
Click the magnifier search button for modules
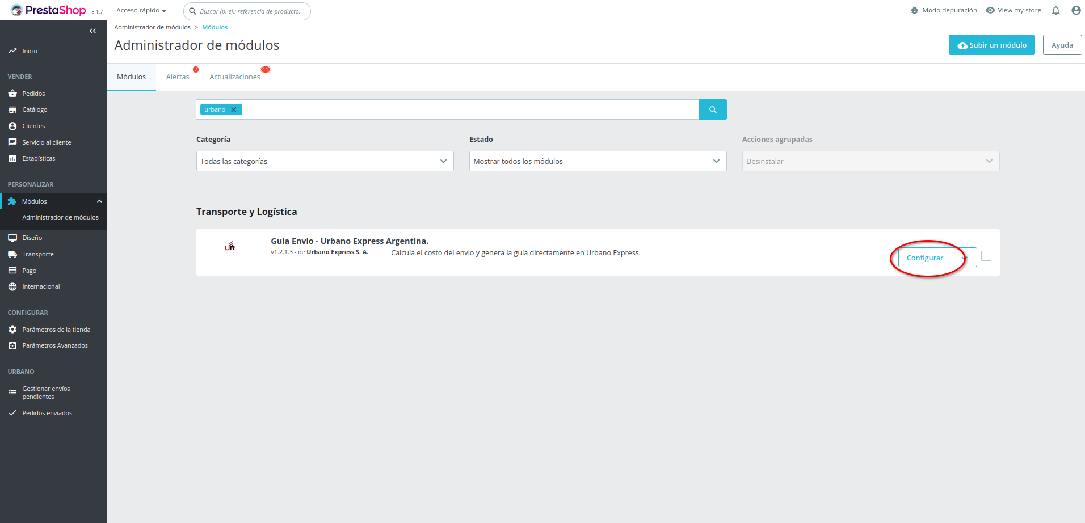click(x=713, y=109)
